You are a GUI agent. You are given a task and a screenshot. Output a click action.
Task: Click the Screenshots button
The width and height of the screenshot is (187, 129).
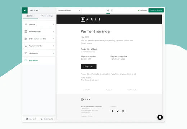(47, 119)
